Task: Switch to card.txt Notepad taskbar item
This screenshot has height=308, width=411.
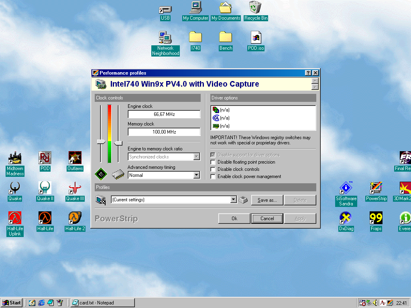Action: [102, 303]
